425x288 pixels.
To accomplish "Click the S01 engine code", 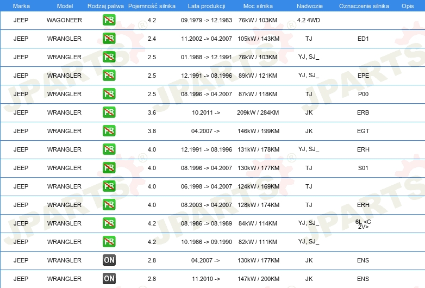I will tap(363, 168).
